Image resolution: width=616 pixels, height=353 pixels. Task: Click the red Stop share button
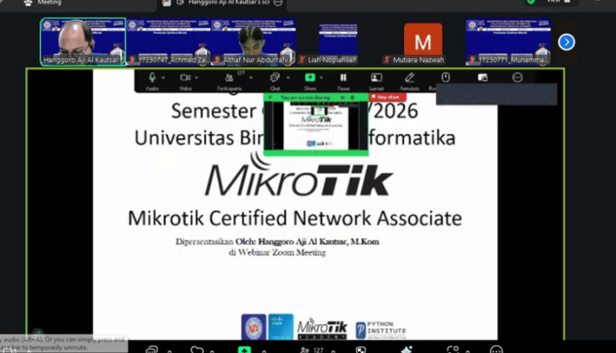(x=388, y=97)
